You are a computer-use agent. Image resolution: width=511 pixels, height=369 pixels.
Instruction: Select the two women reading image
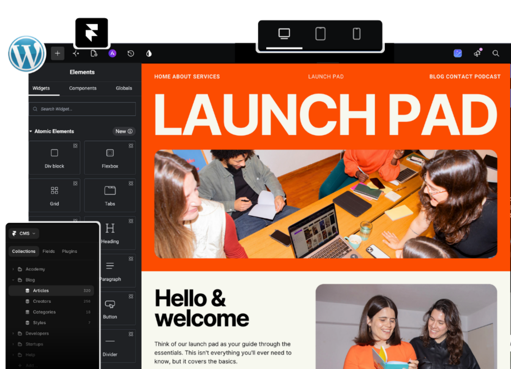click(406, 326)
